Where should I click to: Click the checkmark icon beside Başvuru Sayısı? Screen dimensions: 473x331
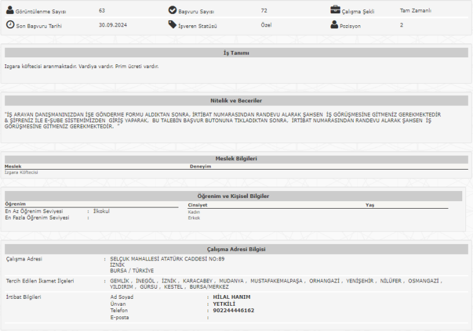coord(172,10)
